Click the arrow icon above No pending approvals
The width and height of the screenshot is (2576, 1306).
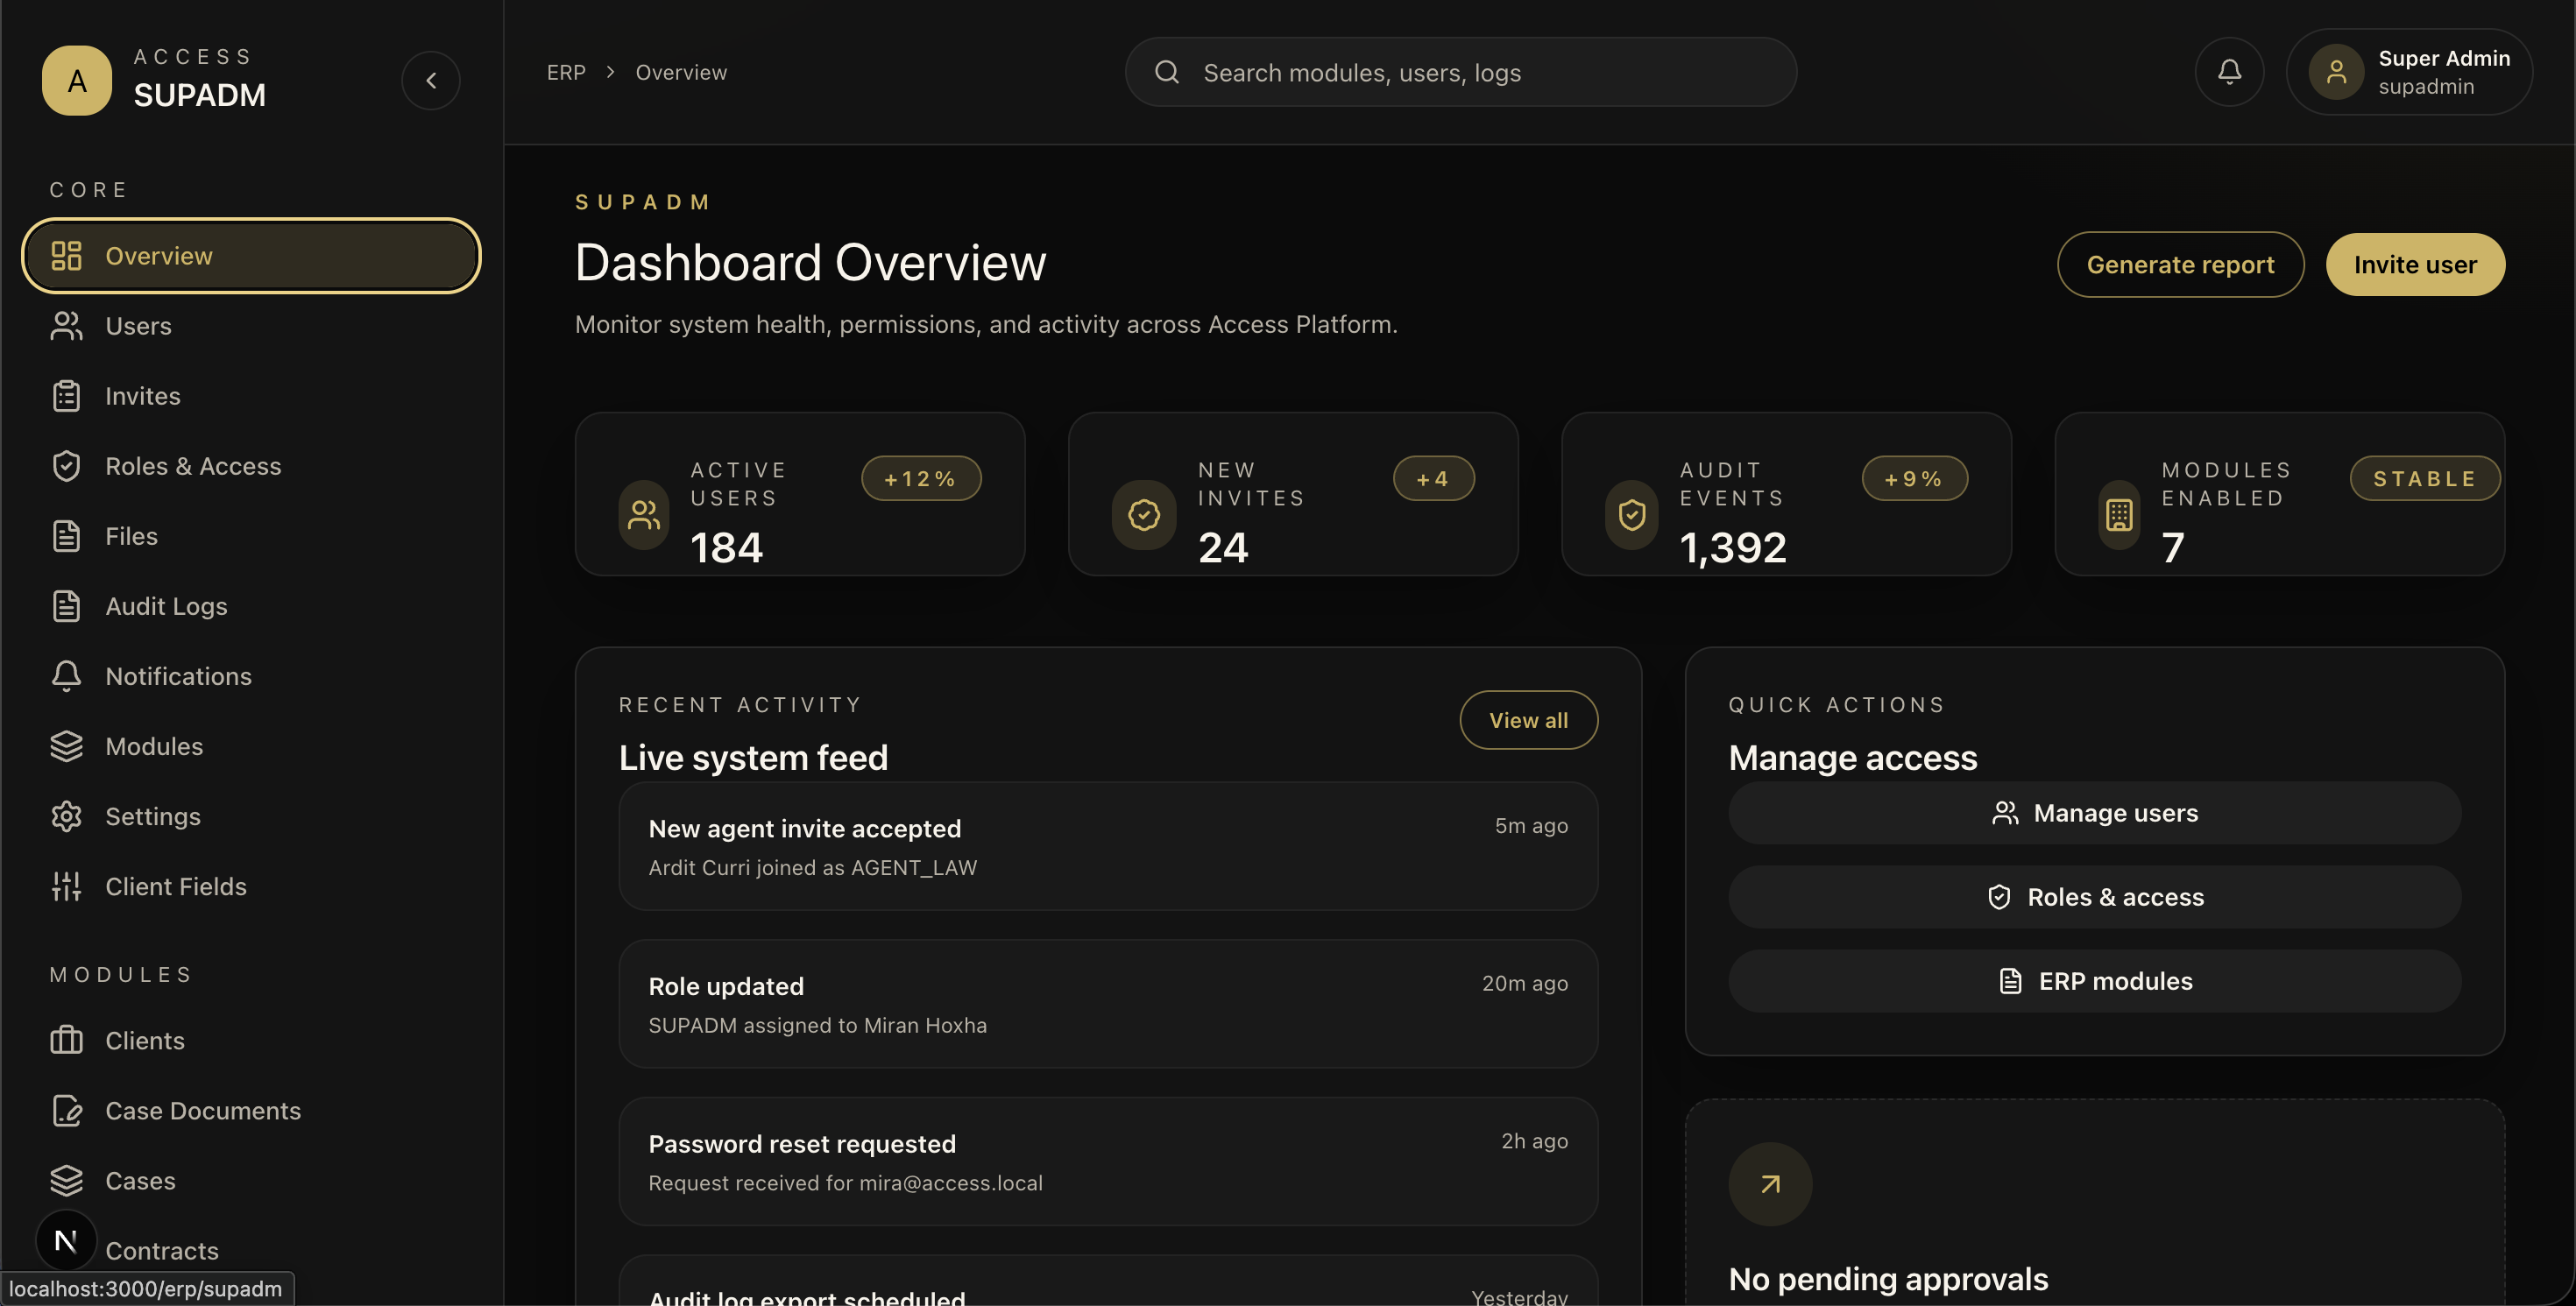(1770, 1184)
